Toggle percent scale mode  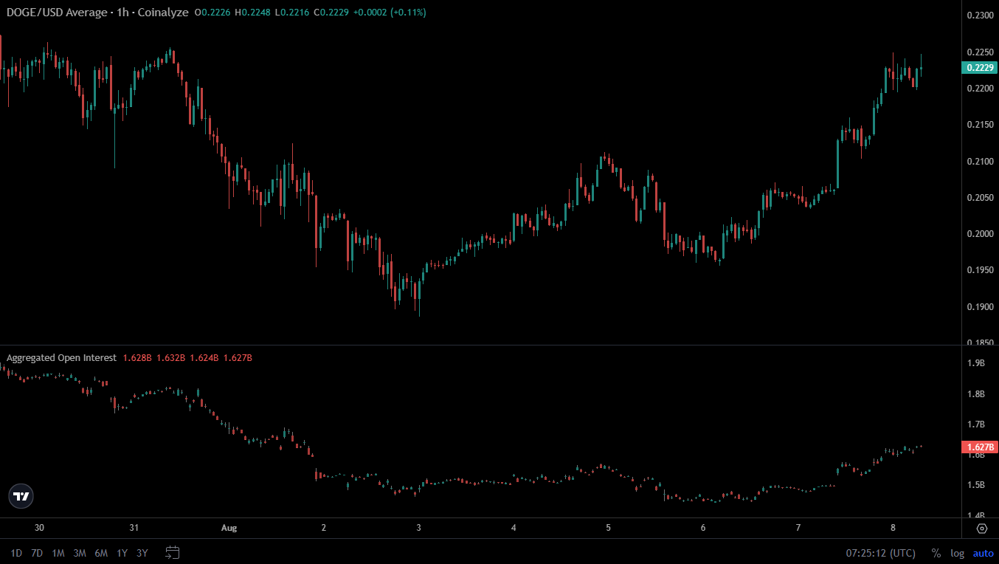coord(936,553)
